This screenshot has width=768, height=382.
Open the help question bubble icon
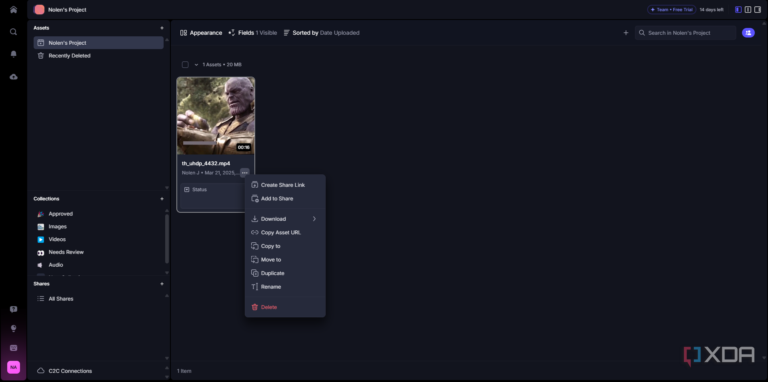tap(14, 309)
